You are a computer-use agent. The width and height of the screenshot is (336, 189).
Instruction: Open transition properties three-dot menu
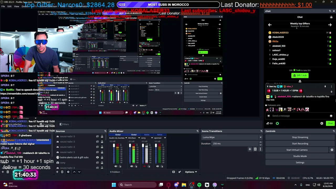pyautogui.click(x=260, y=149)
